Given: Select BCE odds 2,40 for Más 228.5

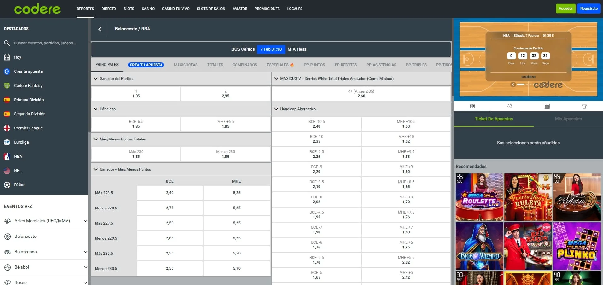Looking at the screenshot, I should coord(170,193).
